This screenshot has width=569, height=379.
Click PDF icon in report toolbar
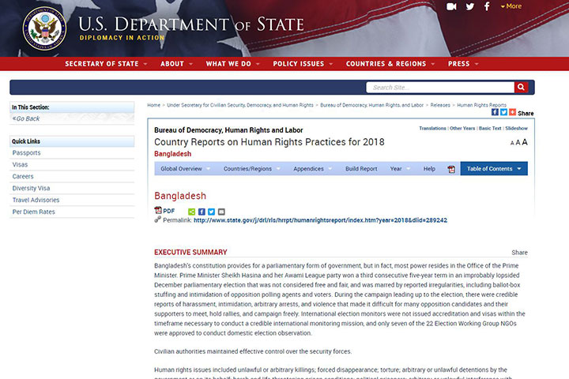coord(451,169)
